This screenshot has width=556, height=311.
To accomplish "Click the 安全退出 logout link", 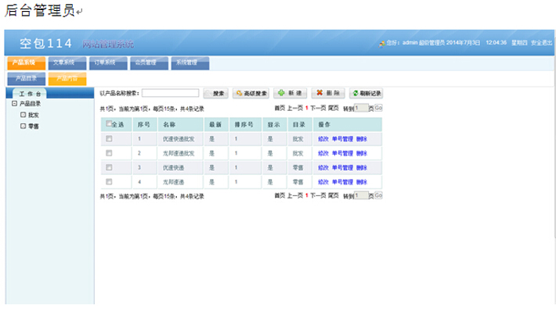I will coord(541,43).
